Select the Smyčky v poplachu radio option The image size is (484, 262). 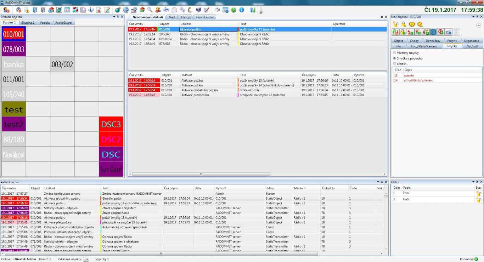pos(395,58)
